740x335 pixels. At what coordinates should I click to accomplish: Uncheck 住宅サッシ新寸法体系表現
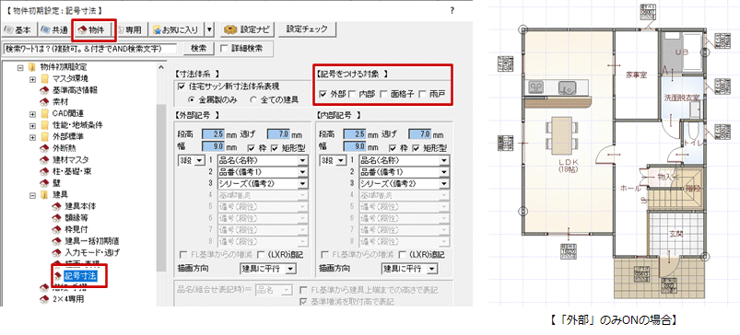point(182,87)
